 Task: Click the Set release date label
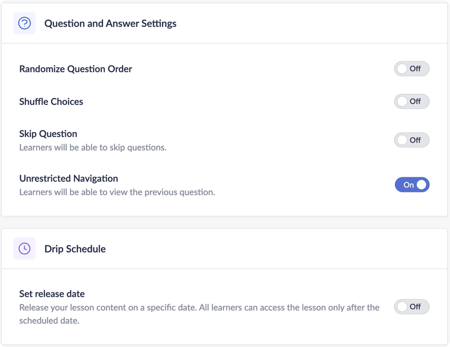52,294
